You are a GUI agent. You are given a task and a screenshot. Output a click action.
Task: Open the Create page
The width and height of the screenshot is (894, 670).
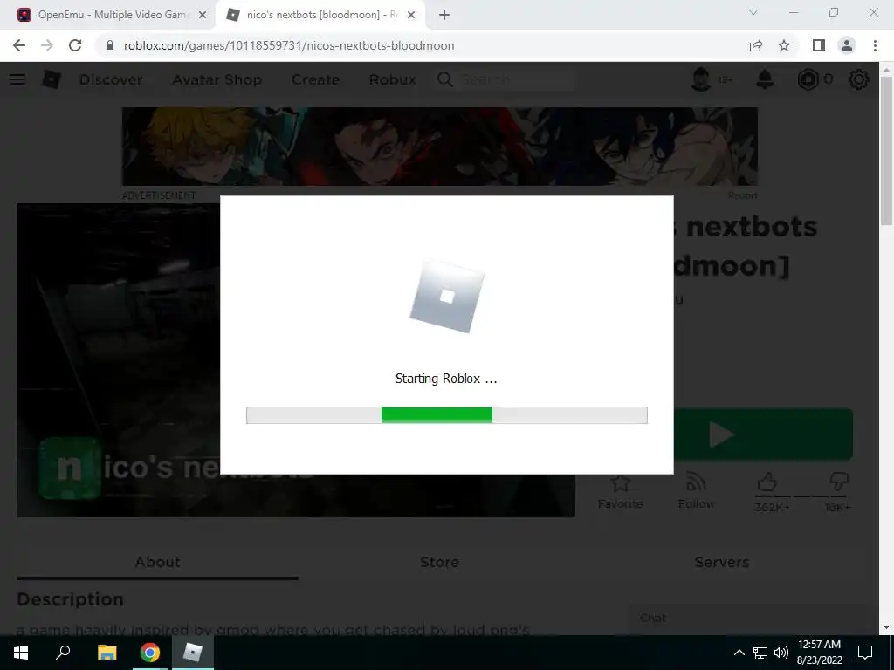(315, 79)
